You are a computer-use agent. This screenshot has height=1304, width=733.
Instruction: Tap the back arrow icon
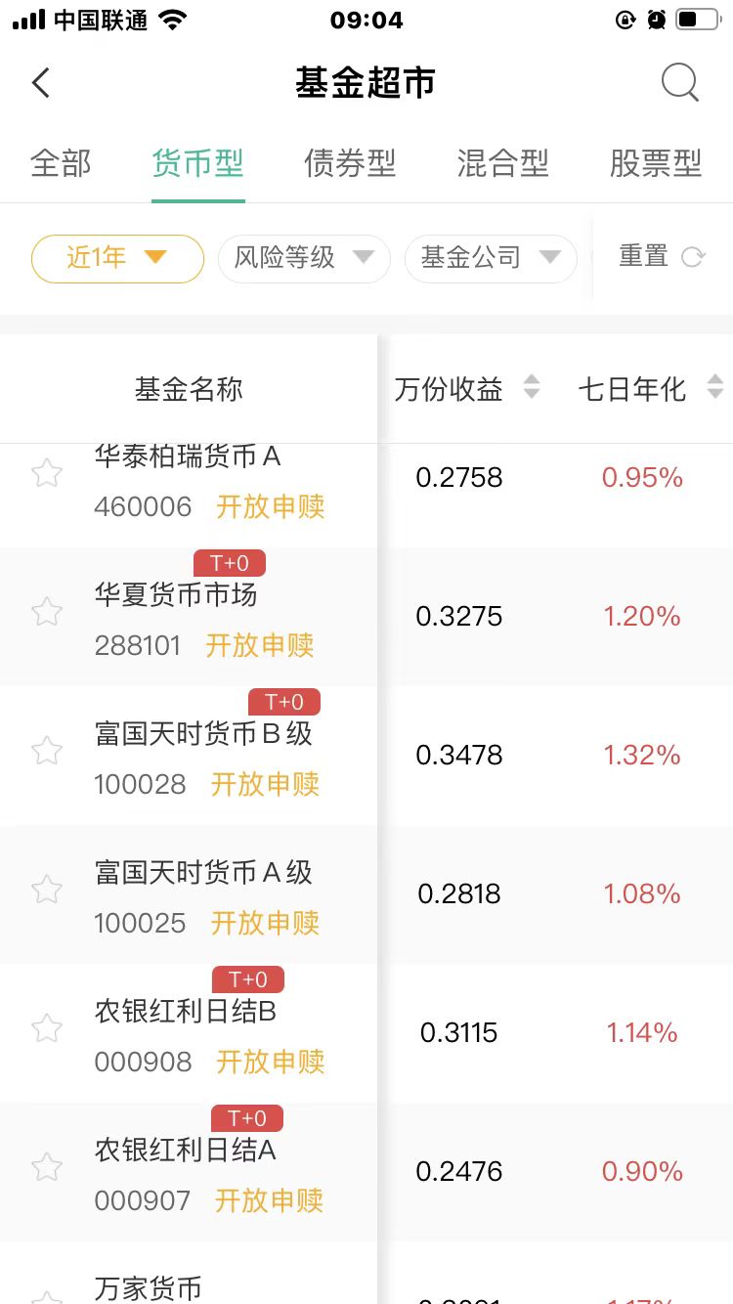[41, 83]
